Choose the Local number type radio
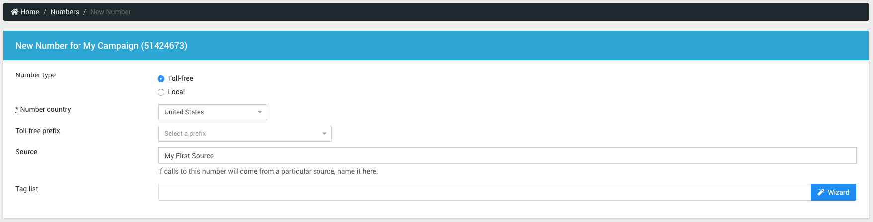The height and width of the screenshot is (222, 873). click(x=161, y=92)
